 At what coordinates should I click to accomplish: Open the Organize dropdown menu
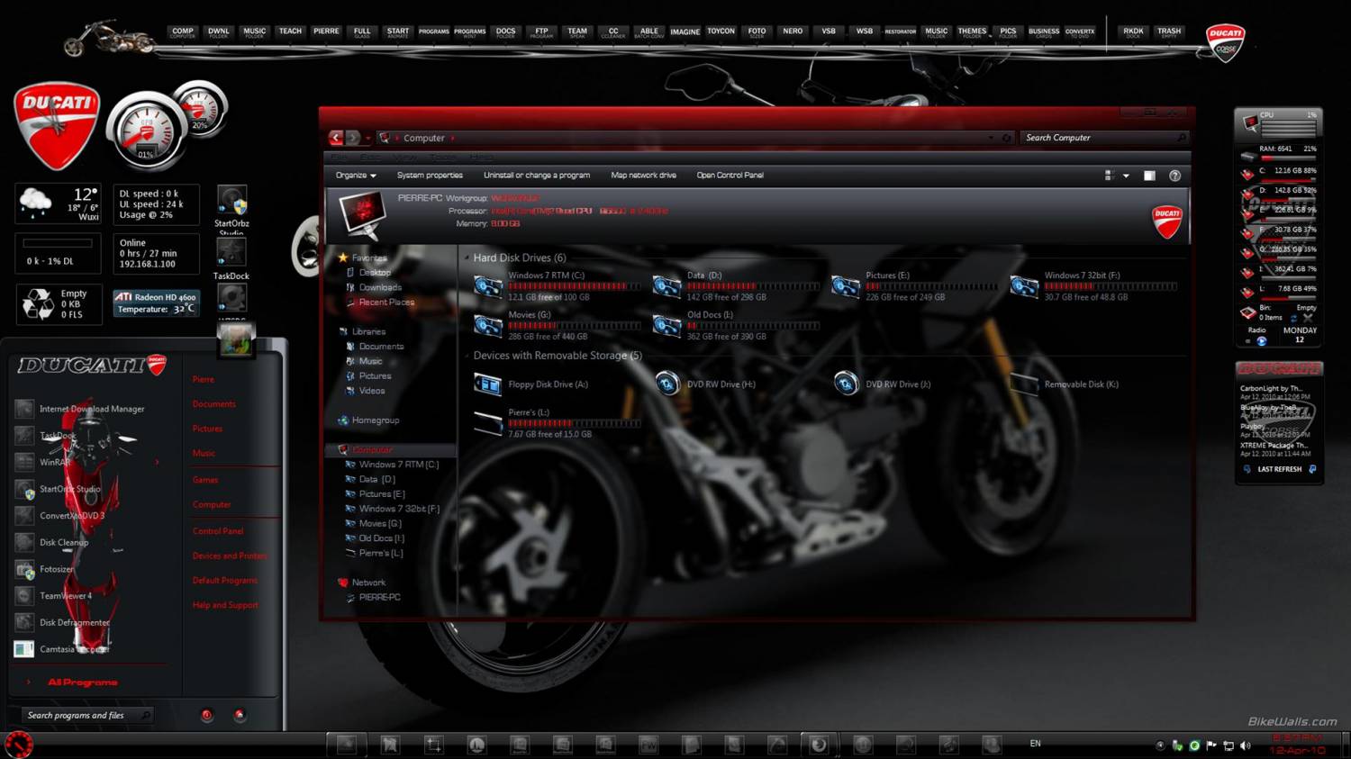click(356, 176)
